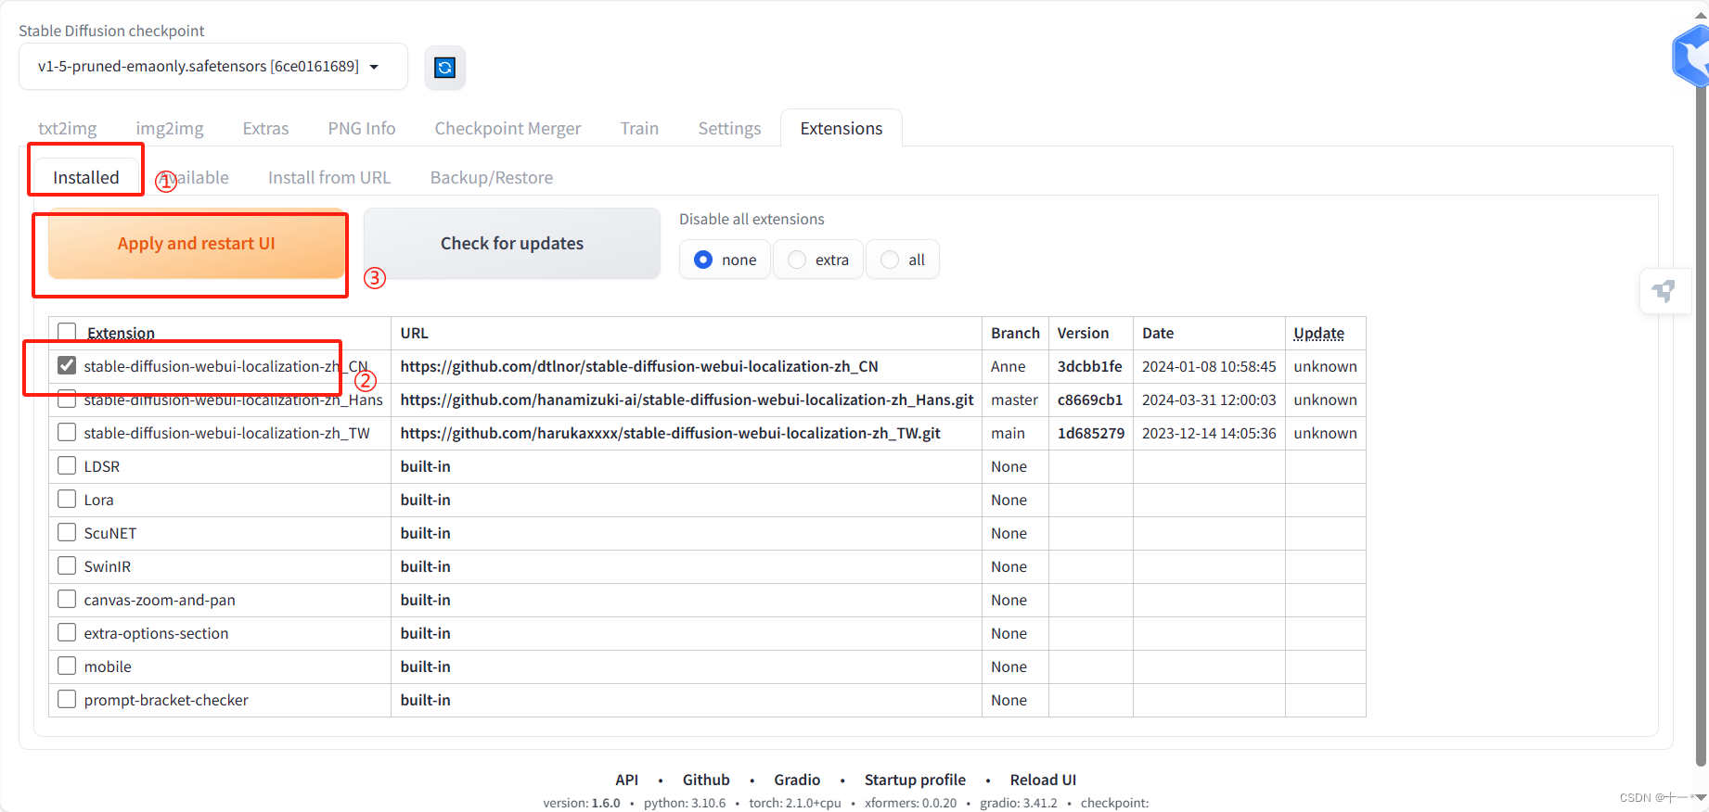Uncheck the localization-zh_CN extension checkbox

click(67, 365)
